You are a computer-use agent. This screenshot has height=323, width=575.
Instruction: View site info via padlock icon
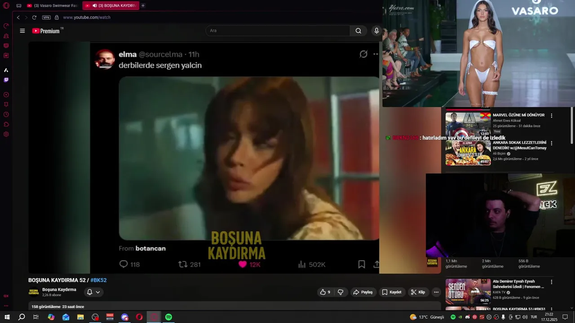(x=57, y=17)
